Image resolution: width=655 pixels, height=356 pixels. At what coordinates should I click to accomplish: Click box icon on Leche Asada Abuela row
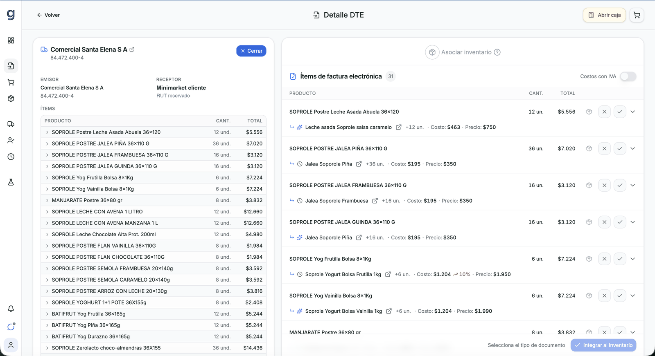589,112
